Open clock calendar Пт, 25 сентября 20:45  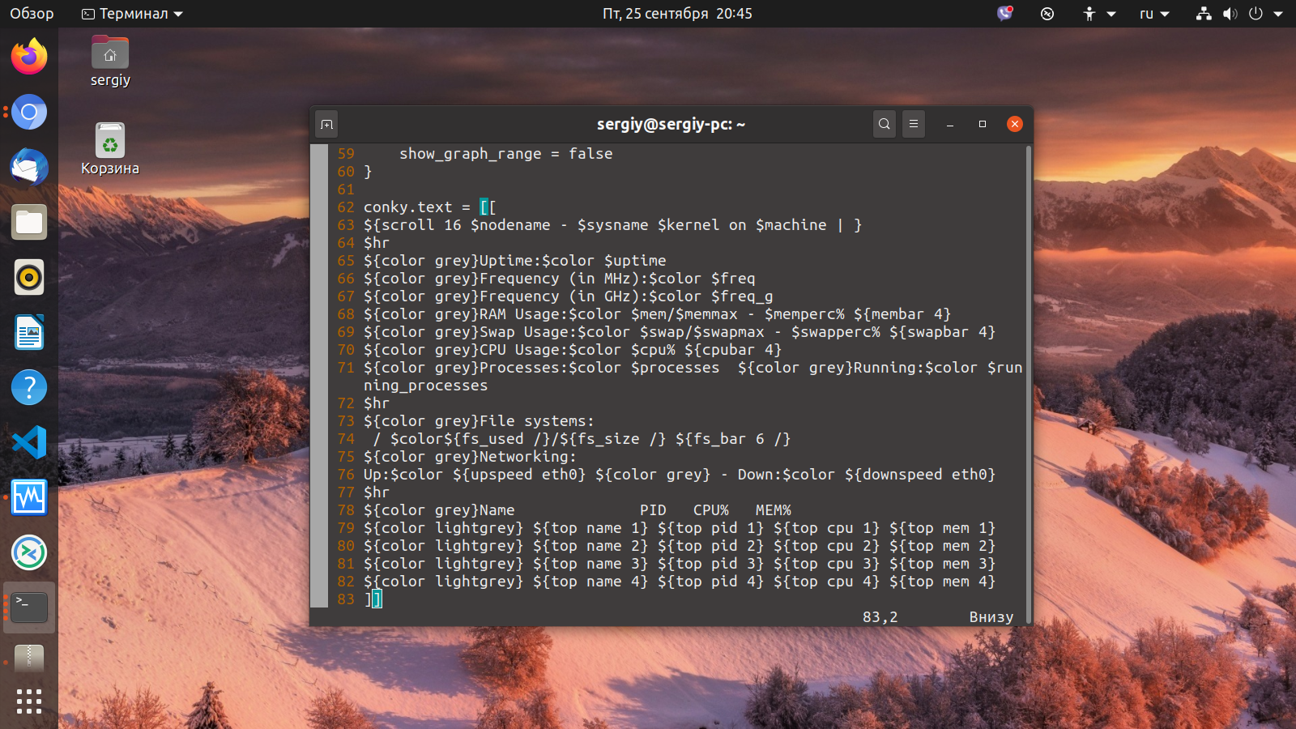coord(677,14)
